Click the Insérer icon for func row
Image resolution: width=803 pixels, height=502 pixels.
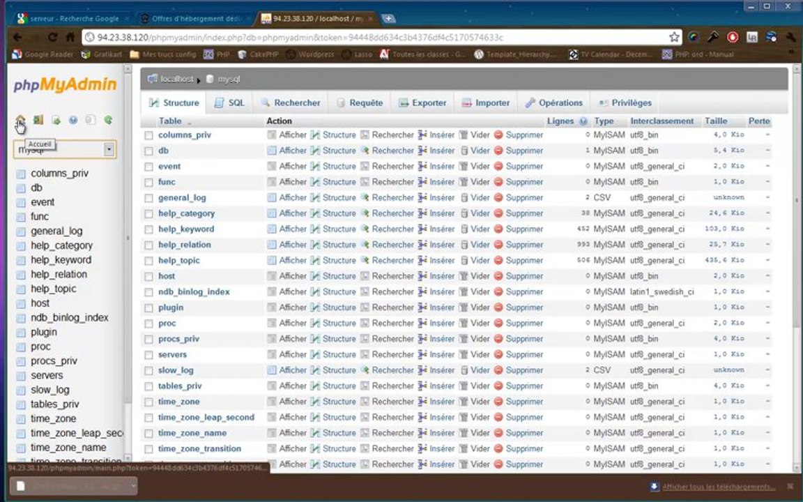click(422, 182)
